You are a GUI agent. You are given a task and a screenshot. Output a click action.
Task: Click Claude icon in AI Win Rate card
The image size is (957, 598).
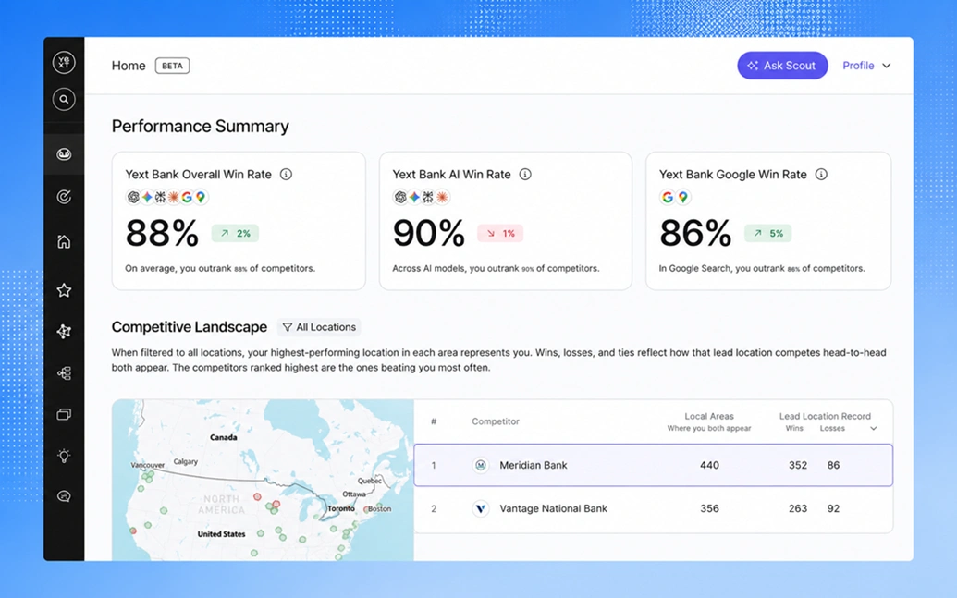coord(442,197)
